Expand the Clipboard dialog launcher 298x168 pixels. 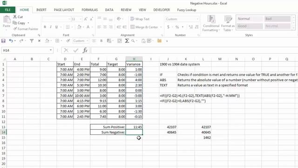pyautogui.click(x=39, y=35)
